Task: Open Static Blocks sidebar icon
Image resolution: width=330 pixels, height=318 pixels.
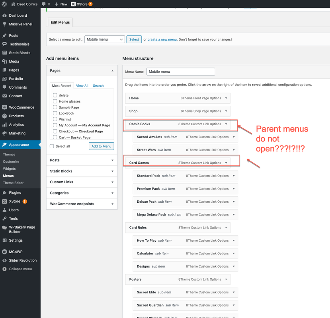Action: coord(4,53)
